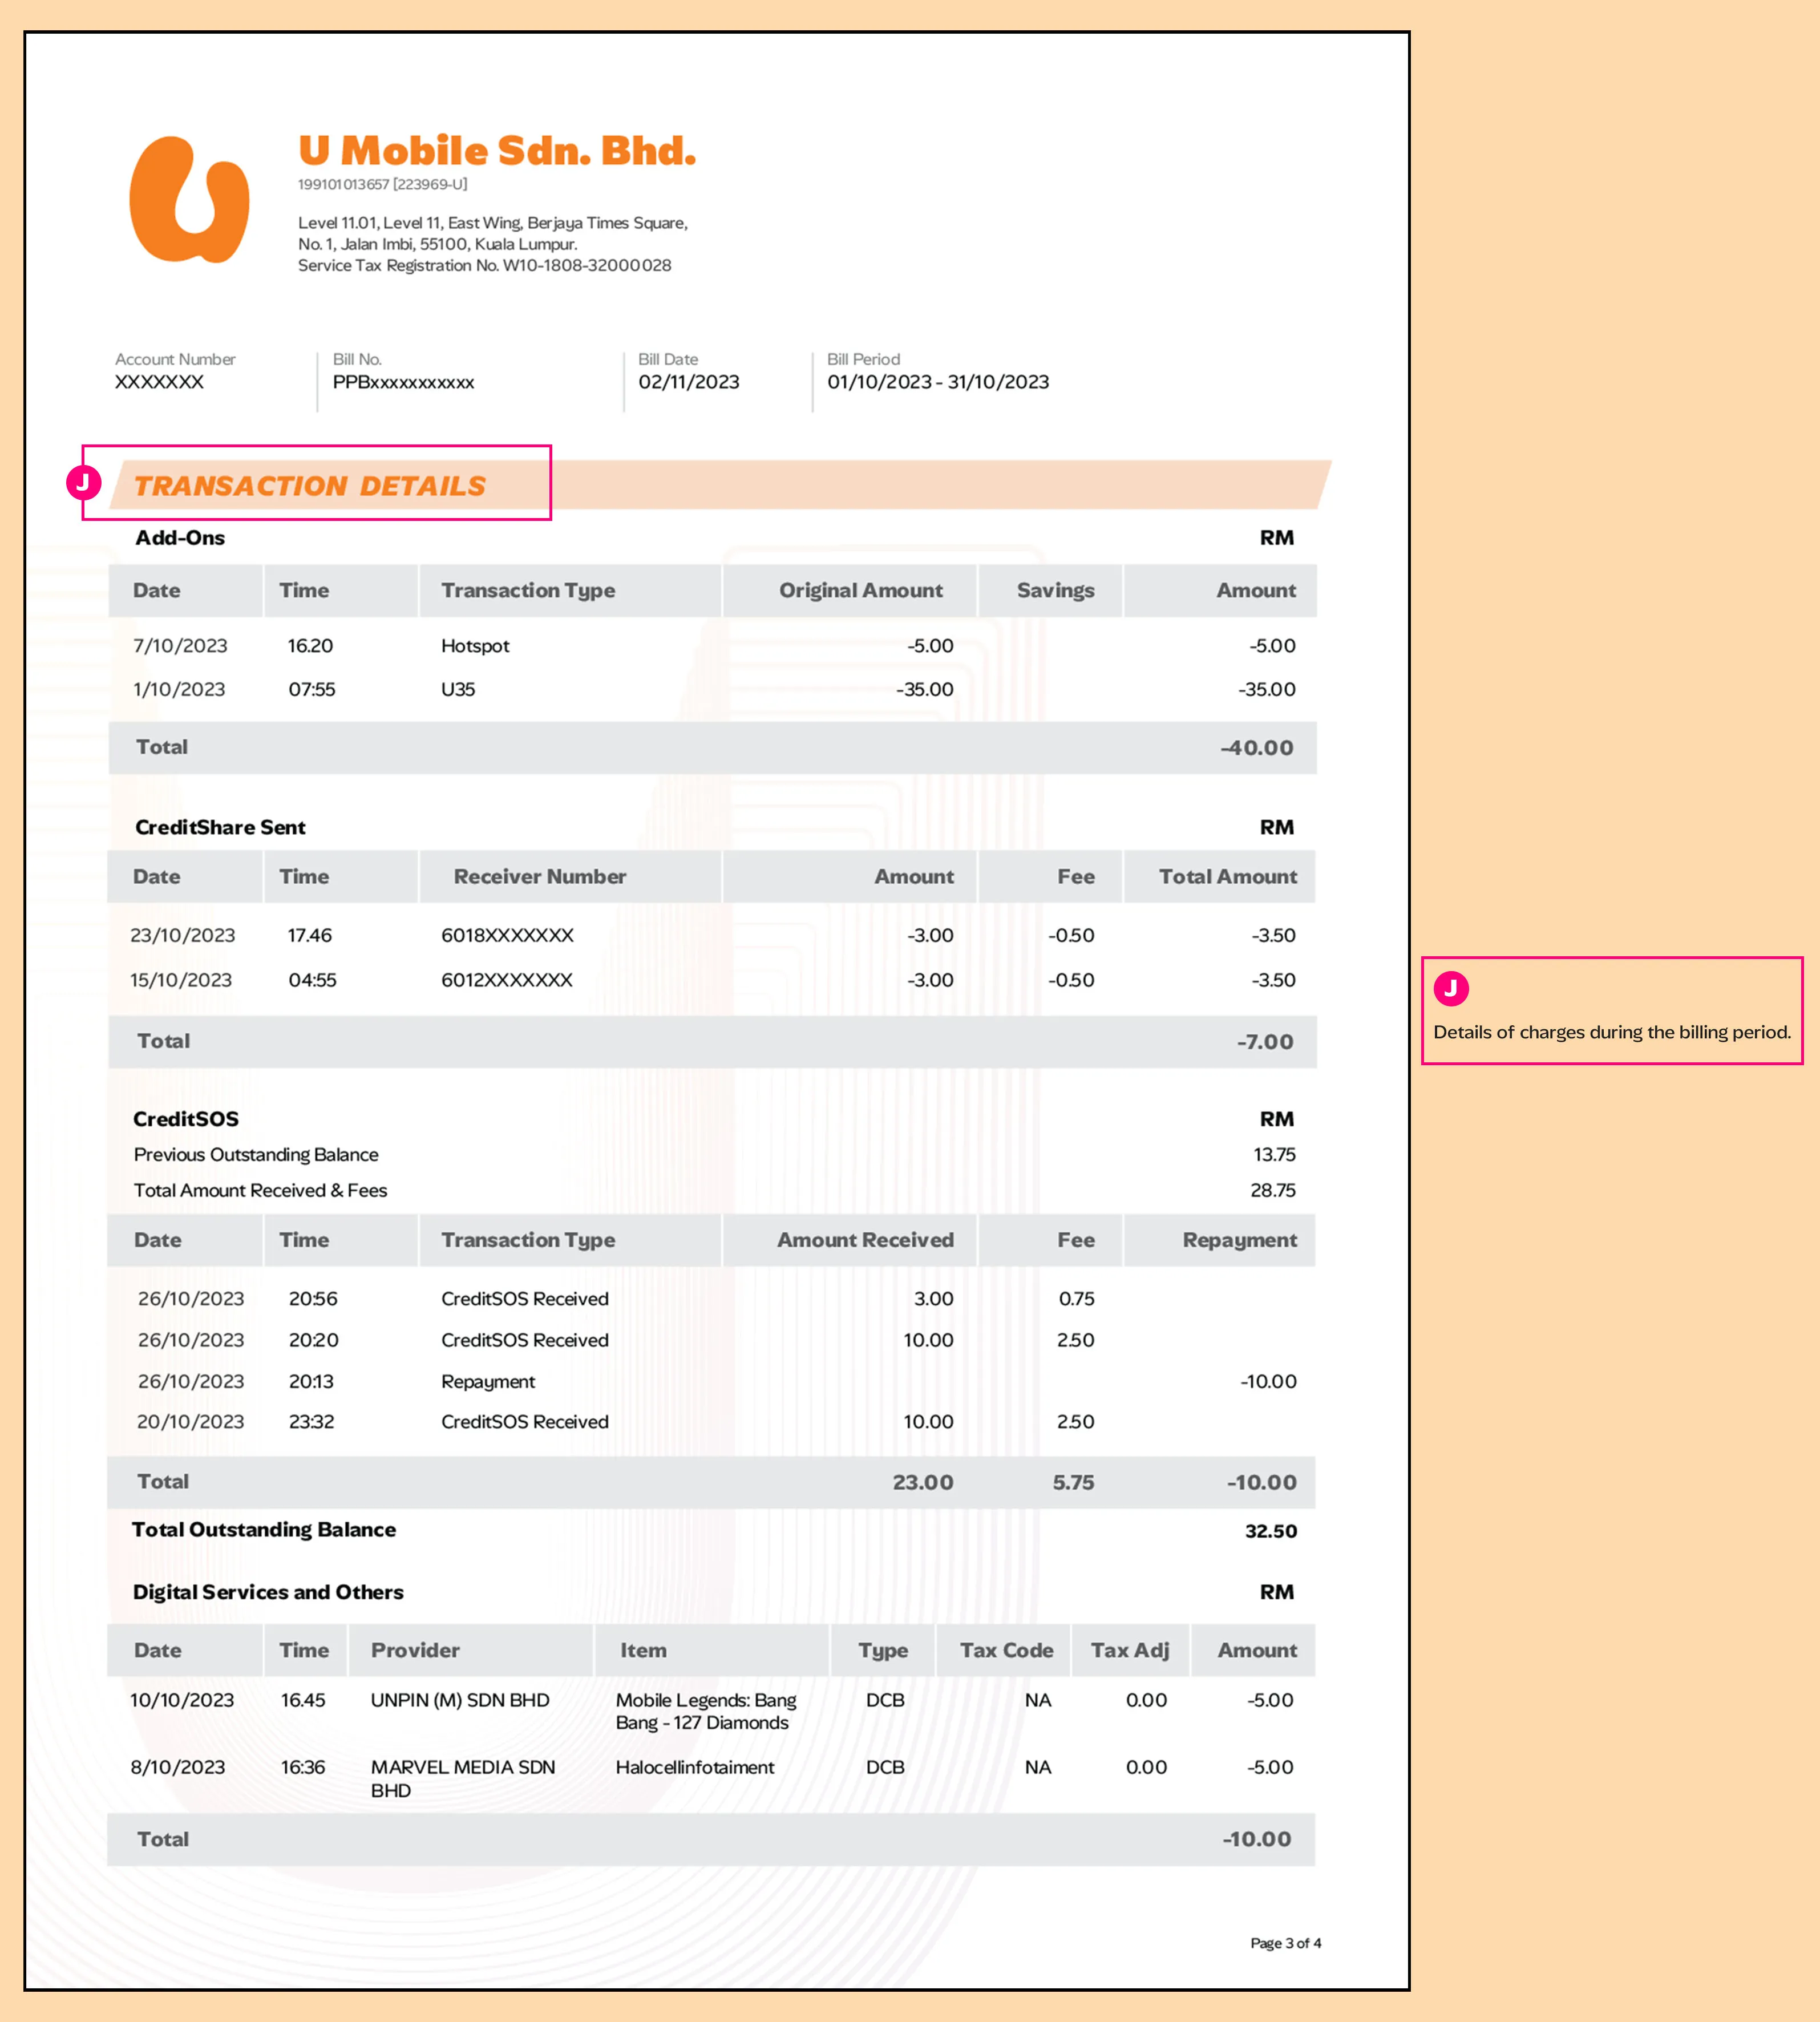
Task: Click the Add-Ons total -40.00
Action: click(x=1257, y=748)
